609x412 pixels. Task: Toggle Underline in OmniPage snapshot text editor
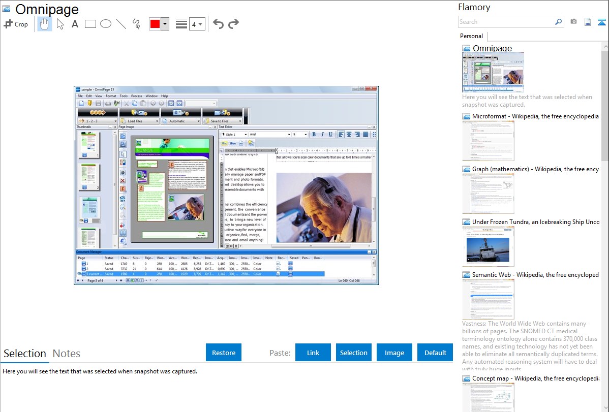click(330, 134)
